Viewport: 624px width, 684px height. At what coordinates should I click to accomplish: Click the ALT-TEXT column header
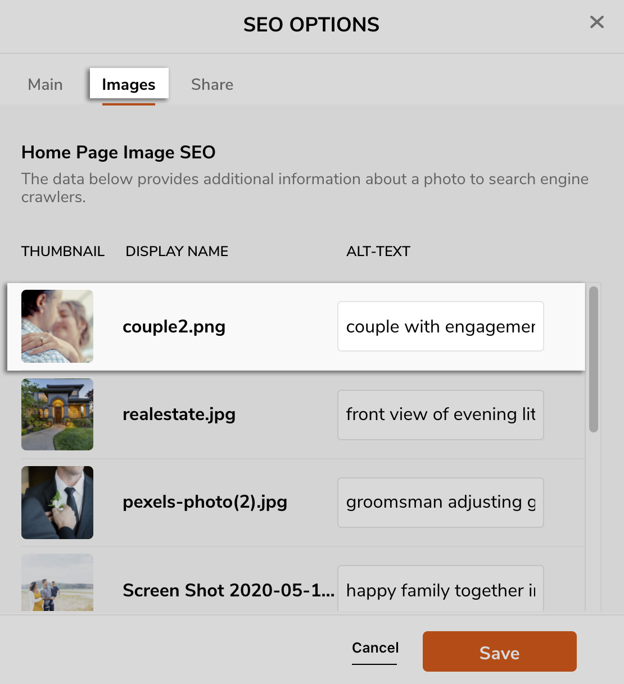(x=378, y=251)
